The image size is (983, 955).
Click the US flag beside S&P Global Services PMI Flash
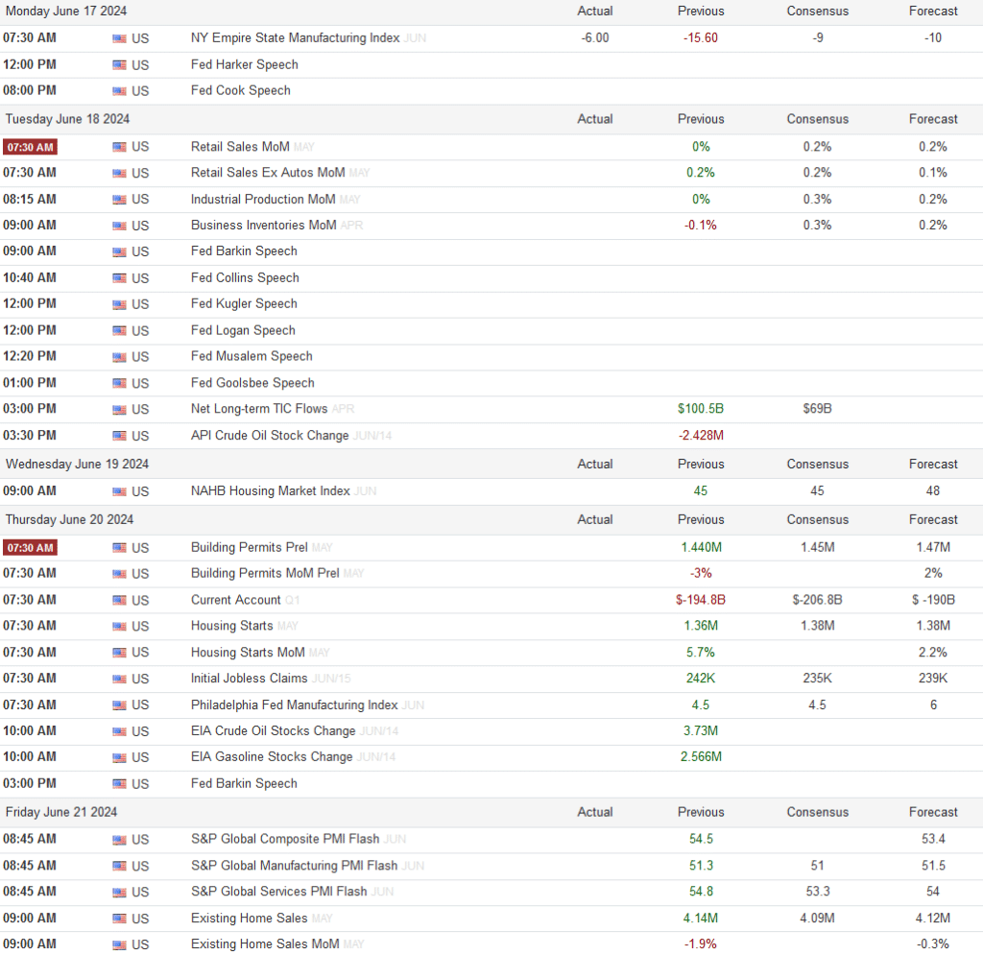point(119,893)
